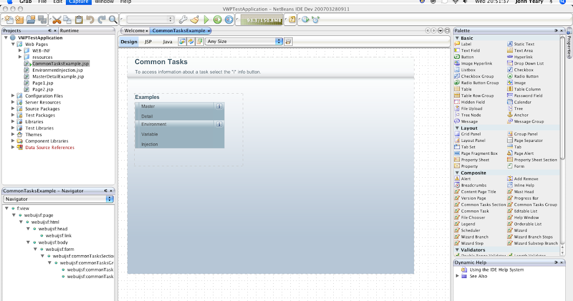This screenshot has width=573, height=301.
Task: Select the Breadcrumbs composite component
Action: point(470,185)
